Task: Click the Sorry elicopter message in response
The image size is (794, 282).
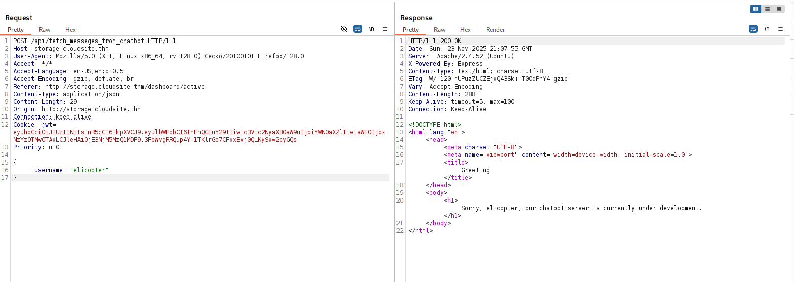Action: [581, 208]
